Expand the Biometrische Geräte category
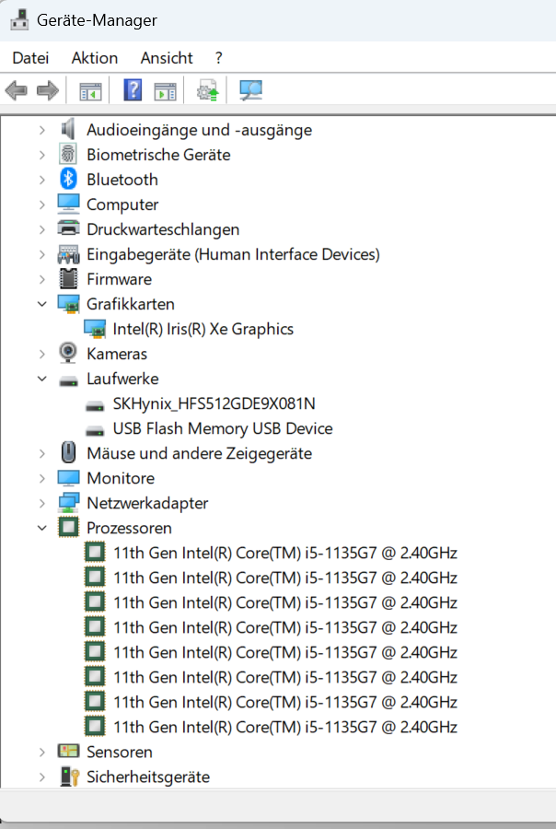 point(42,155)
